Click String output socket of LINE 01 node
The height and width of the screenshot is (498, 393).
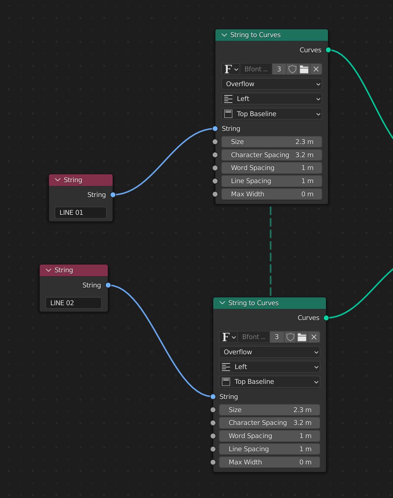pos(113,195)
